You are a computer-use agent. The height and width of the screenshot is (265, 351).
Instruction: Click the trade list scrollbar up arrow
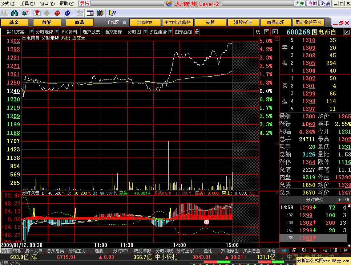click(349, 205)
